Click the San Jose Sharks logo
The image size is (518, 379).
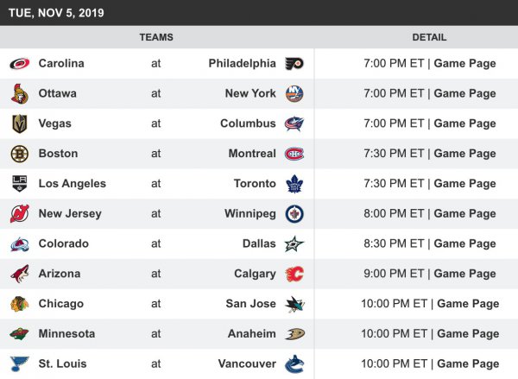coord(294,304)
